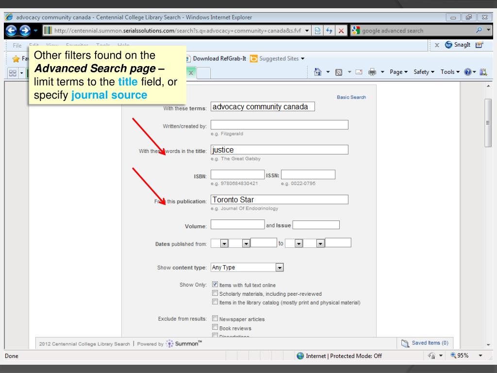Expand the address bar history dropdown
497x373 pixels.
307,31
